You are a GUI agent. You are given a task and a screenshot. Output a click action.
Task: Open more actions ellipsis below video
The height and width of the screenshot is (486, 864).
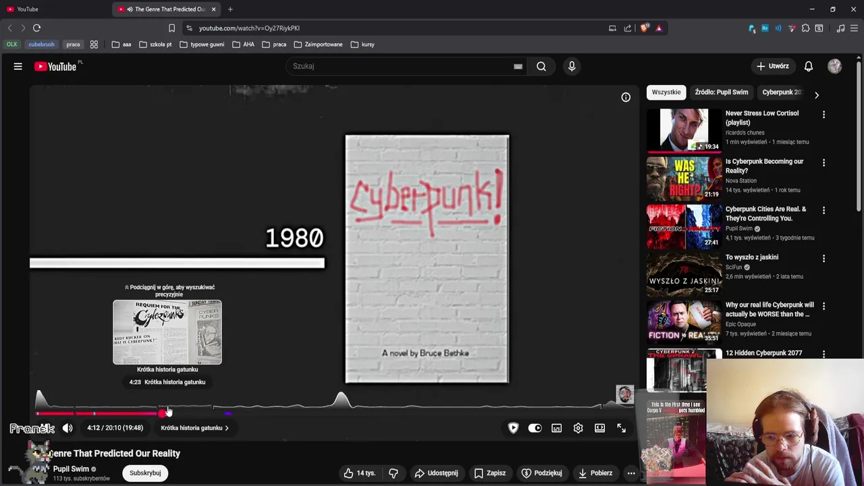coord(631,473)
